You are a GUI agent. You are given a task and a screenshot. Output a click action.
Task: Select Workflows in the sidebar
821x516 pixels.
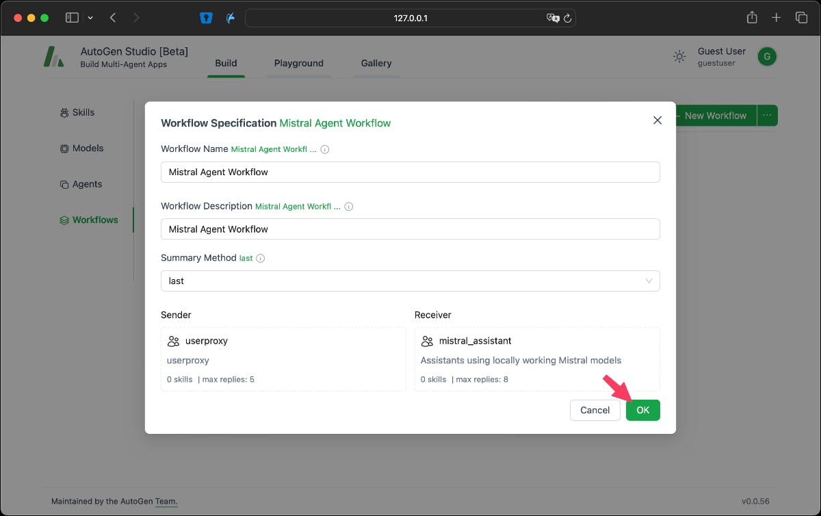89,220
